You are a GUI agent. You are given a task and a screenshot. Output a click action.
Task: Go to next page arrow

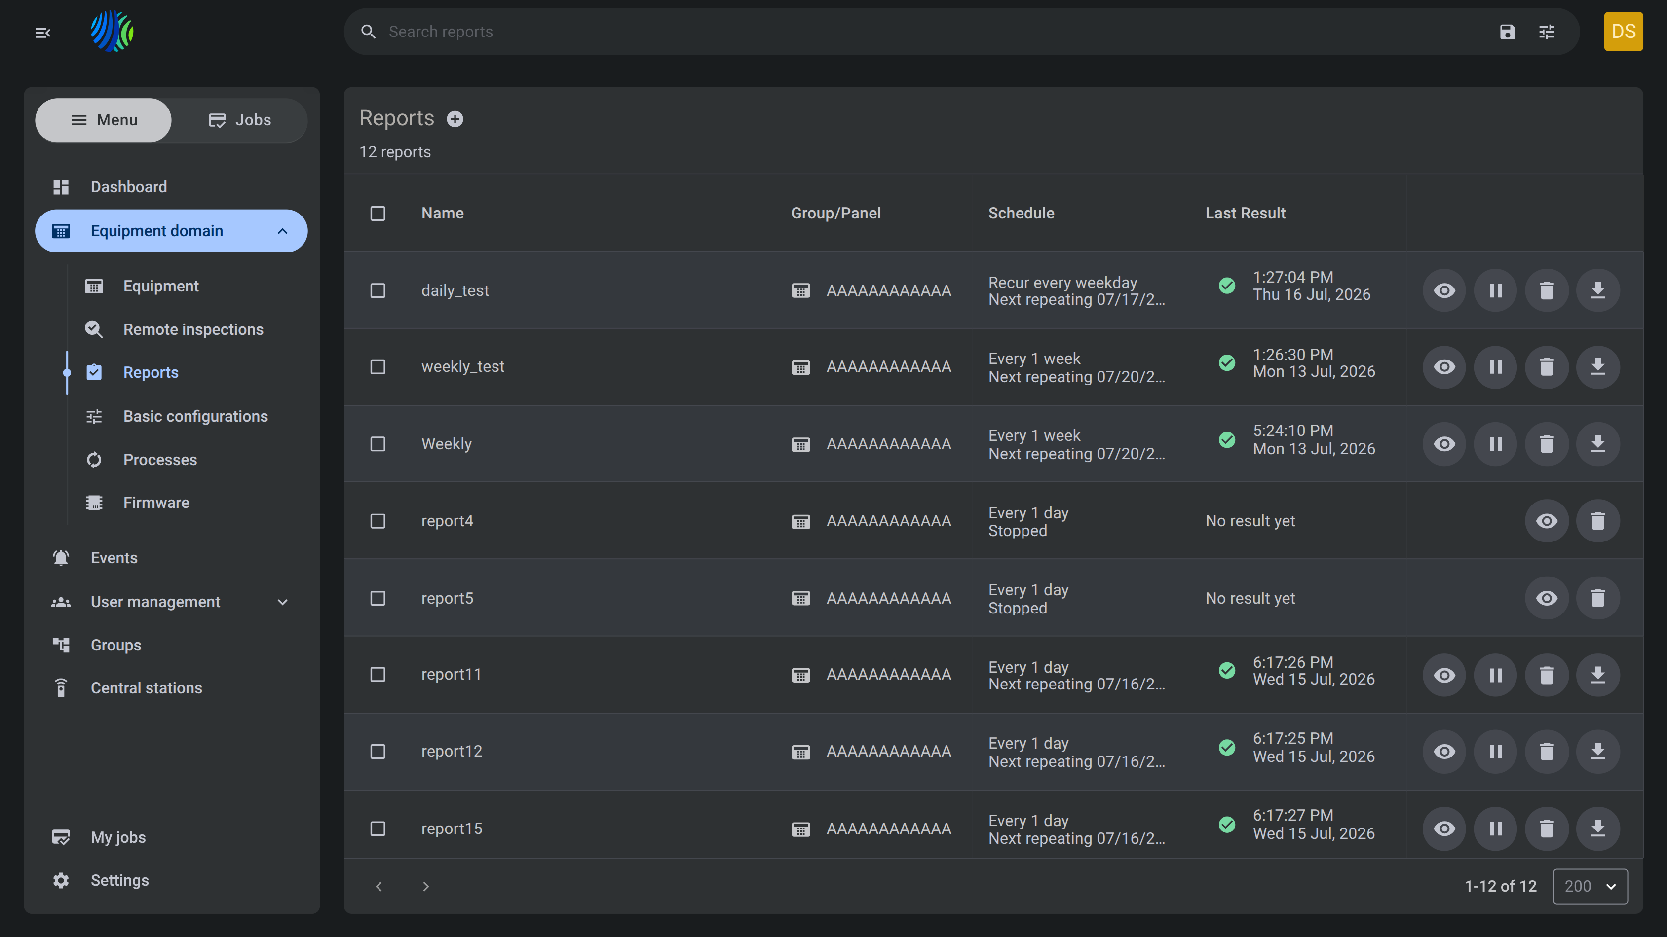pyautogui.click(x=426, y=886)
